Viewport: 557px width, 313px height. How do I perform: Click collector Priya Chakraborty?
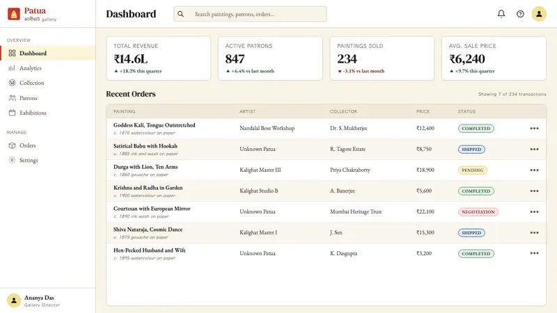point(350,170)
